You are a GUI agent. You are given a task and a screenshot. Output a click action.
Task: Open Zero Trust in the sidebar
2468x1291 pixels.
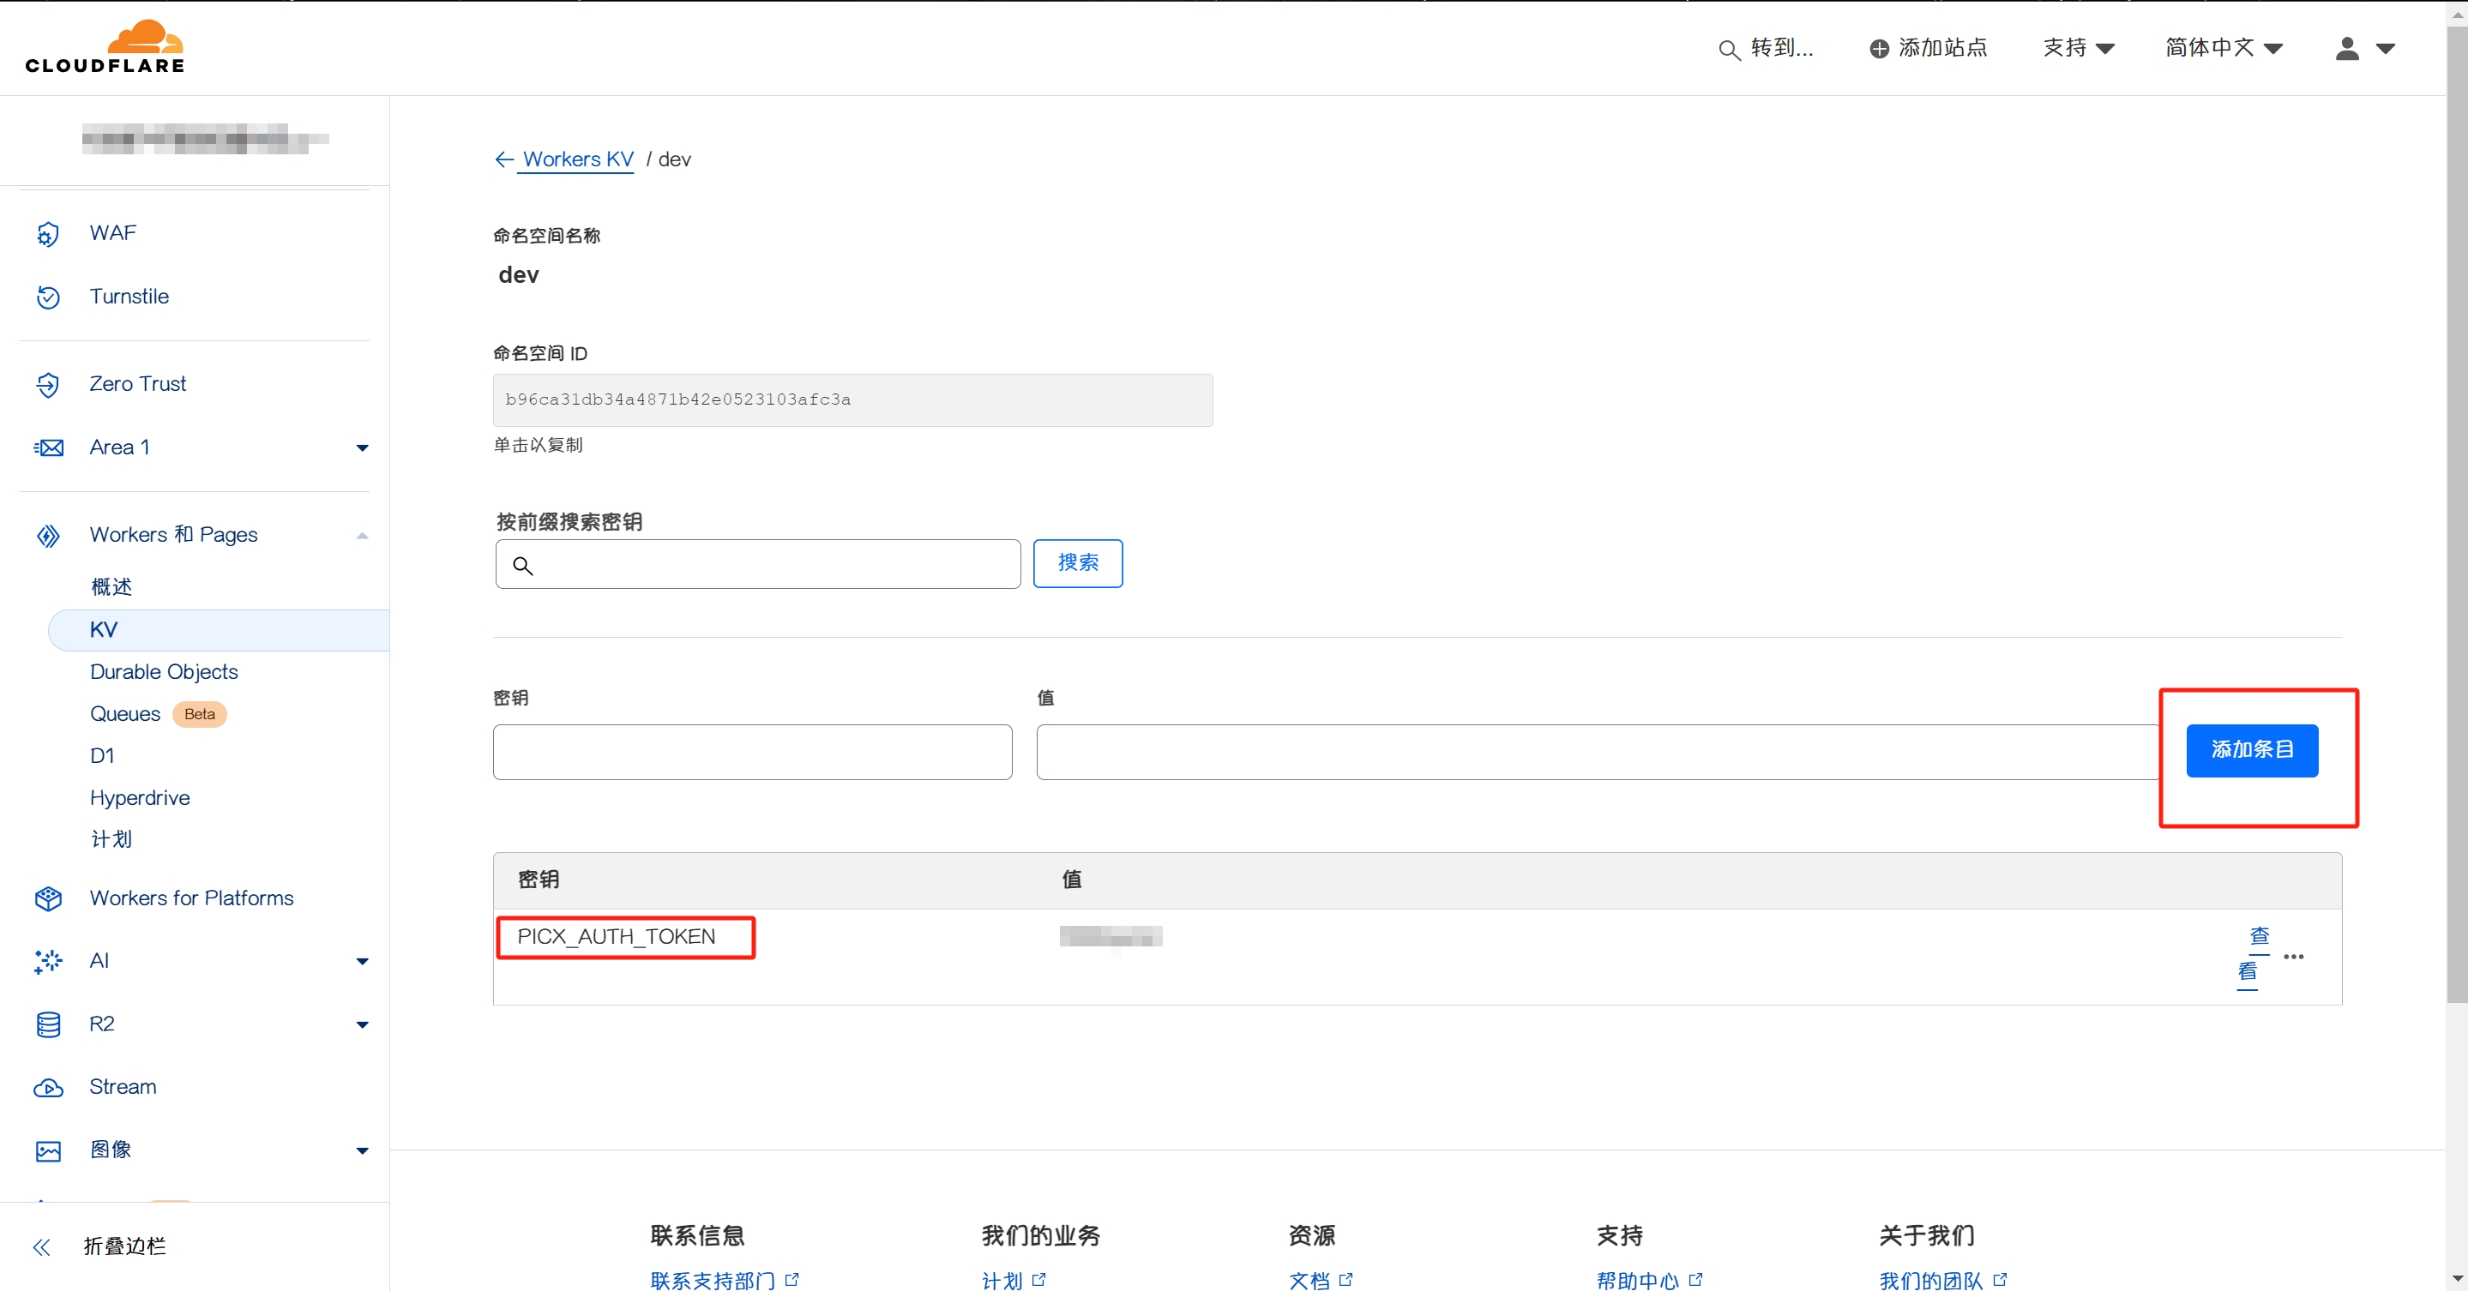(138, 384)
